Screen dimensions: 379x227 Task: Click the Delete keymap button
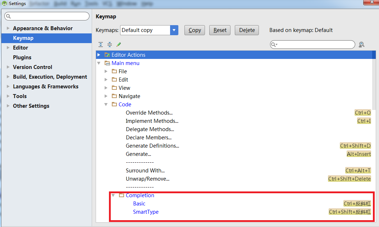pos(247,30)
